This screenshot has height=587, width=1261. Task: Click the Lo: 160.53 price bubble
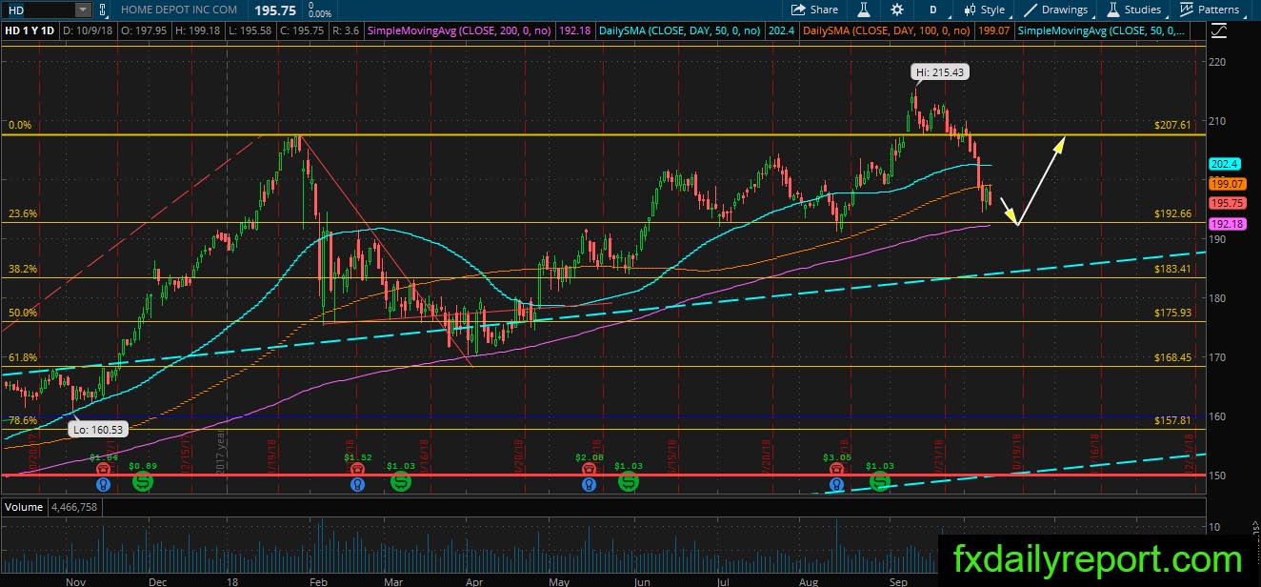coord(99,430)
